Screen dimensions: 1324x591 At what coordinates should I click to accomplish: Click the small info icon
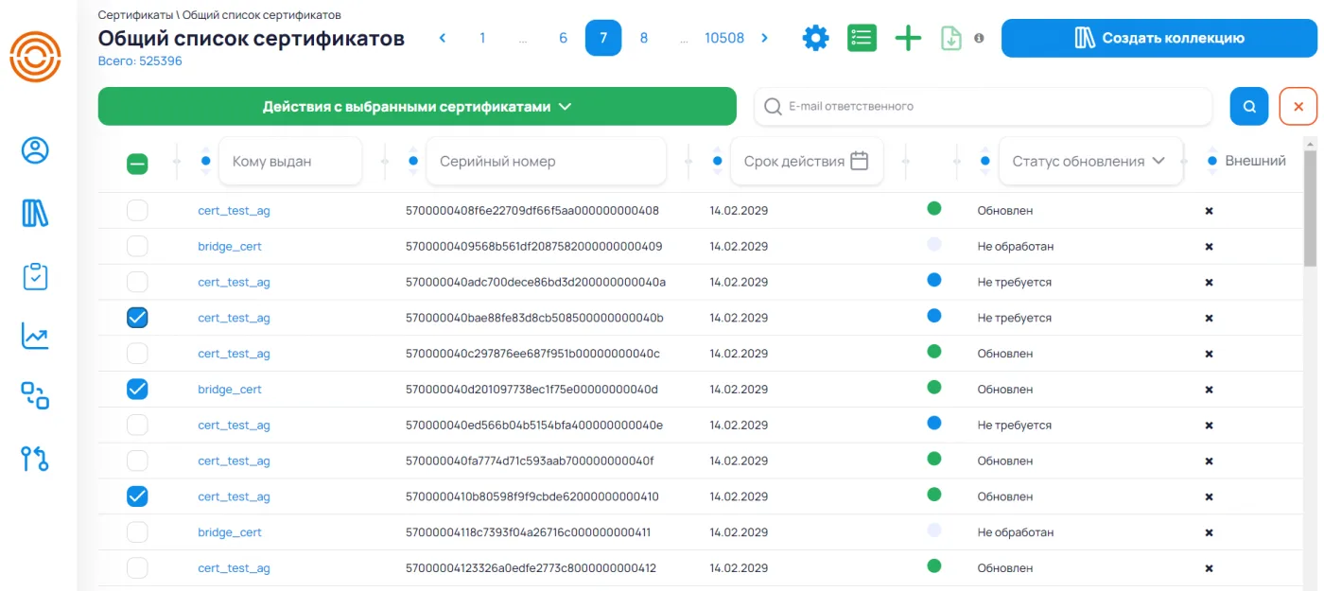click(979, 38)
